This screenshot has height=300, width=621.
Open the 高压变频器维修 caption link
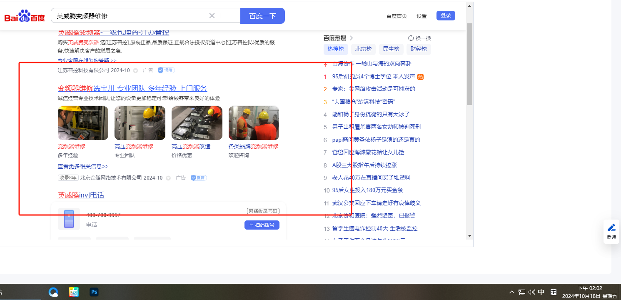[134, 146]
